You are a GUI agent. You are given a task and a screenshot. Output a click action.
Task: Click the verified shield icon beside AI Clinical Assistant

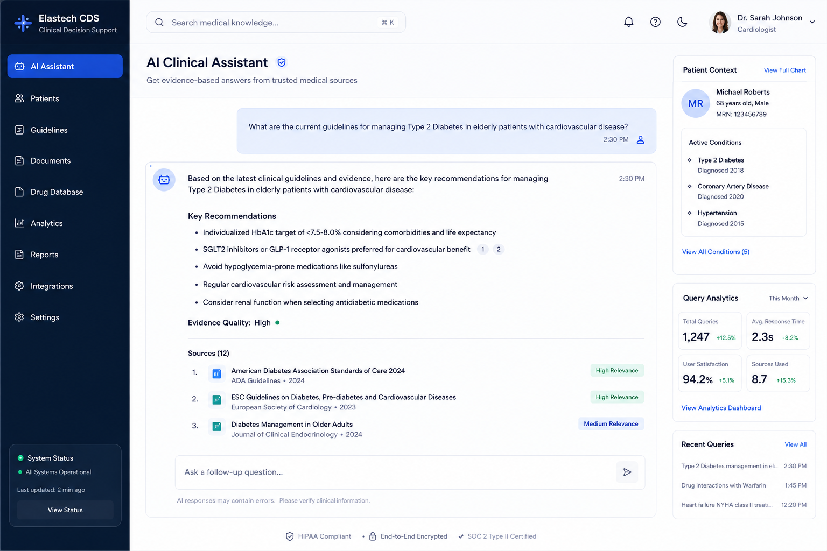pos(281,63)
